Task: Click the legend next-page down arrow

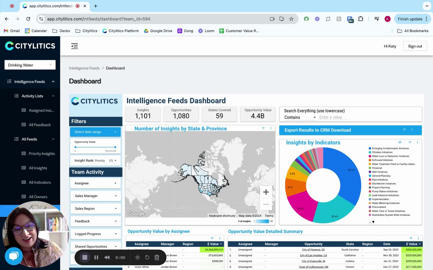Action: pos(373,222)
